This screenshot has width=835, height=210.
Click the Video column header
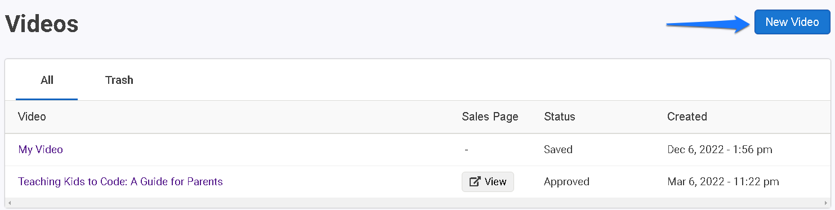click(32, 117)
